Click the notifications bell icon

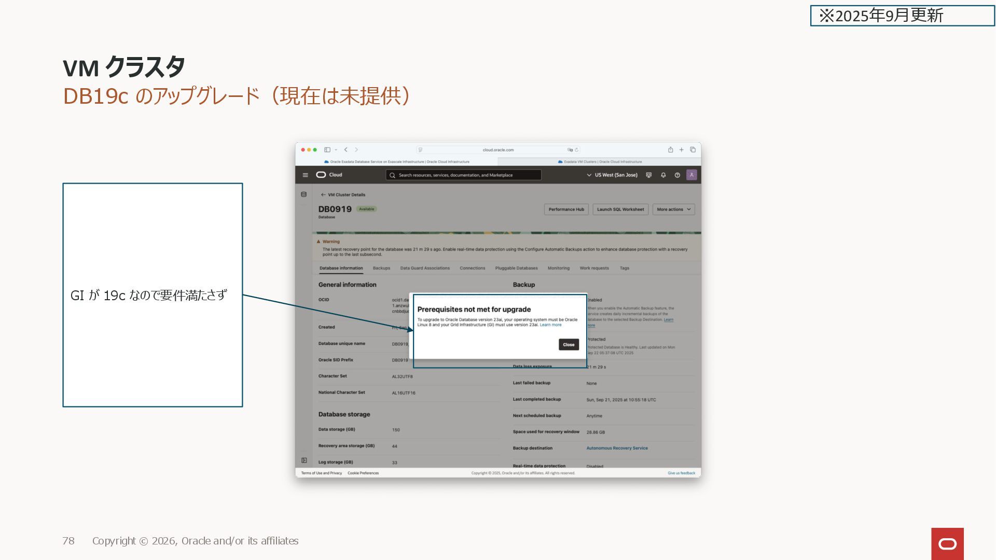coord(663,175)
